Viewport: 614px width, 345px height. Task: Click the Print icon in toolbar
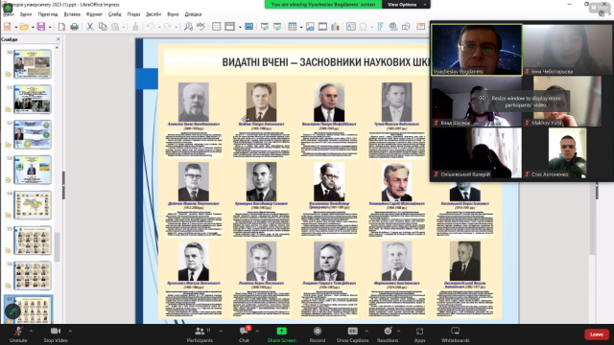tap(75, 27)
